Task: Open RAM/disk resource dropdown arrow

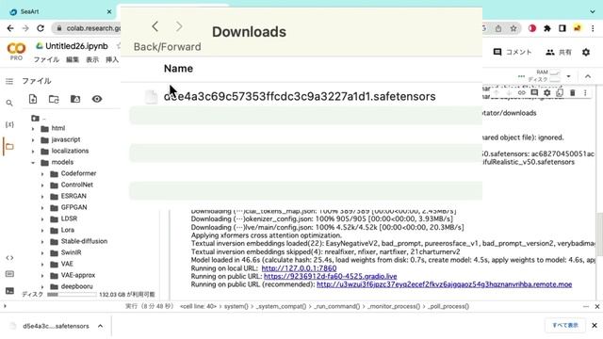Action: [568, 76]
